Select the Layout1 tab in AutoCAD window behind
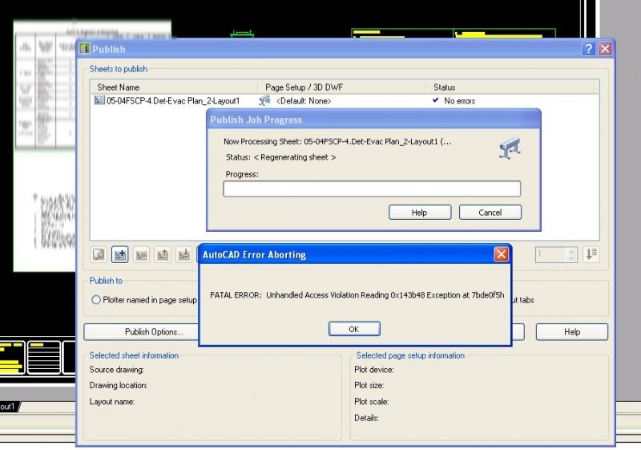This screenshot has width=641, height=450. 8,407
